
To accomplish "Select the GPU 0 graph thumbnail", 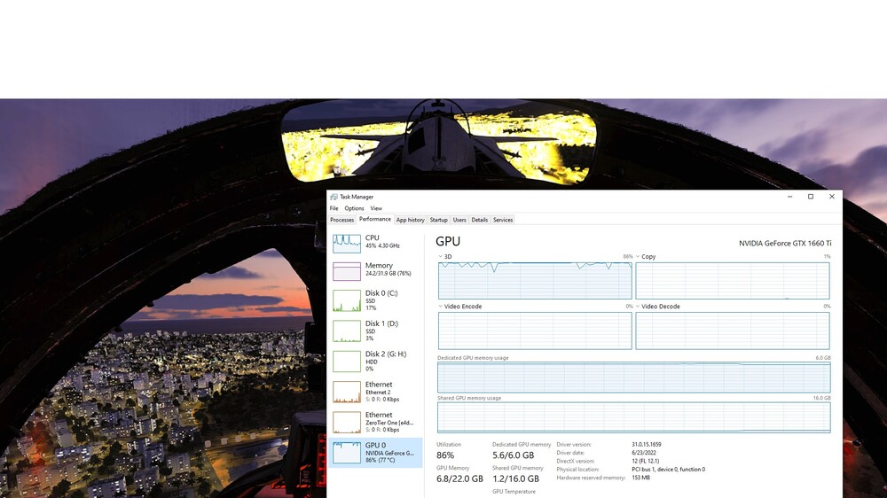I will [347, 453].
